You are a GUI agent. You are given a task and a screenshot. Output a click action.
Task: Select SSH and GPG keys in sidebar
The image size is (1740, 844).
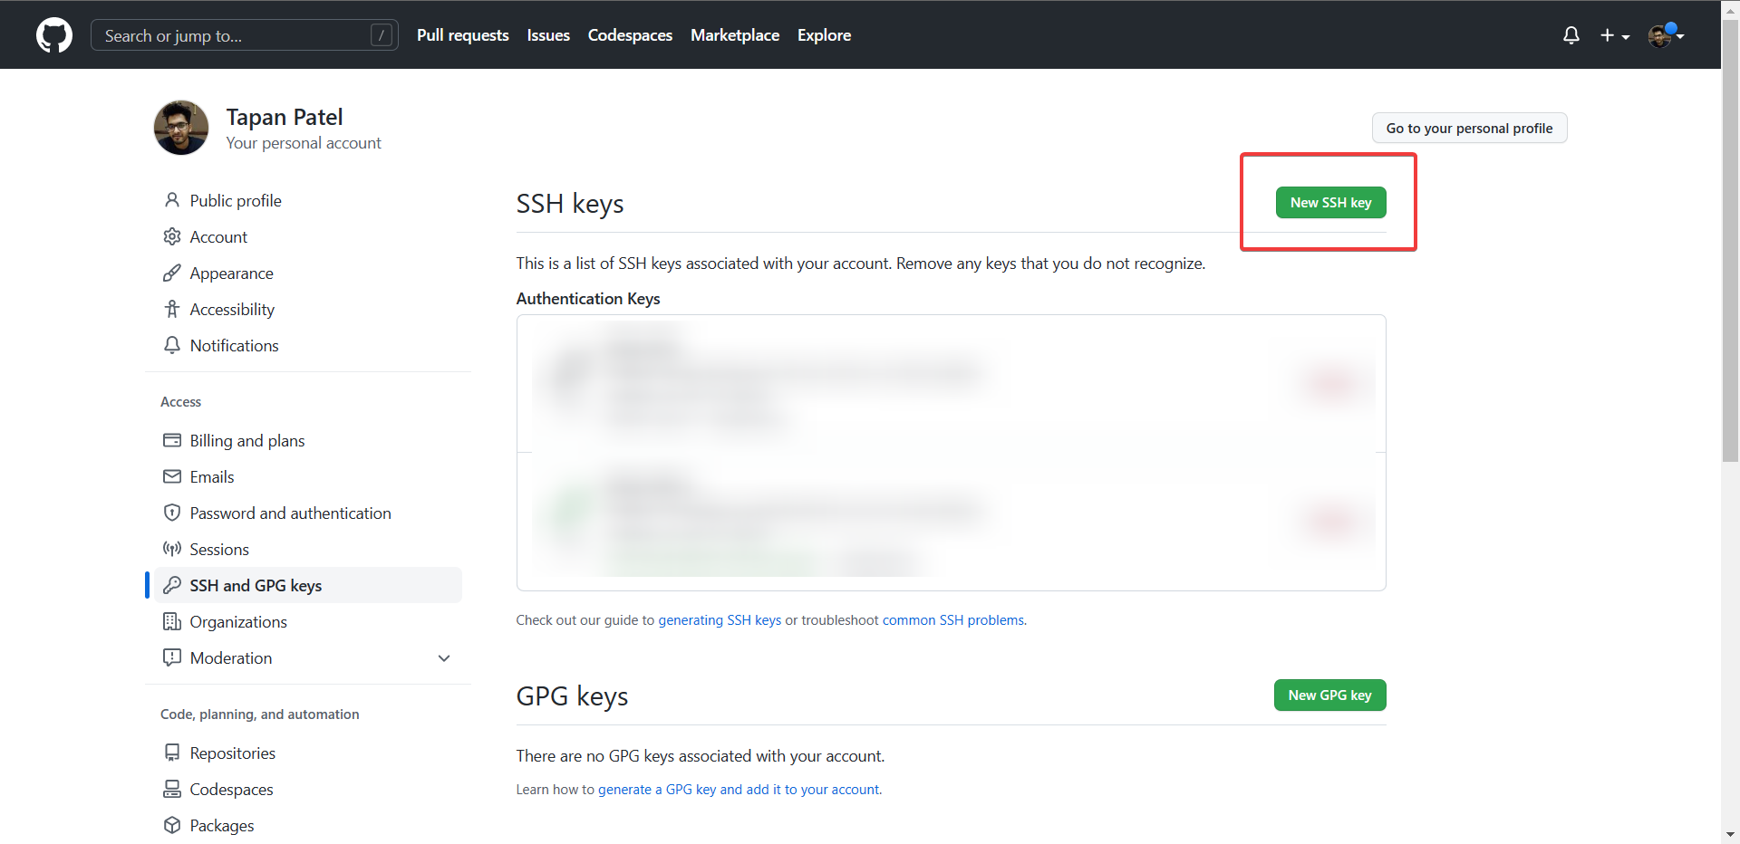[308, 585]
